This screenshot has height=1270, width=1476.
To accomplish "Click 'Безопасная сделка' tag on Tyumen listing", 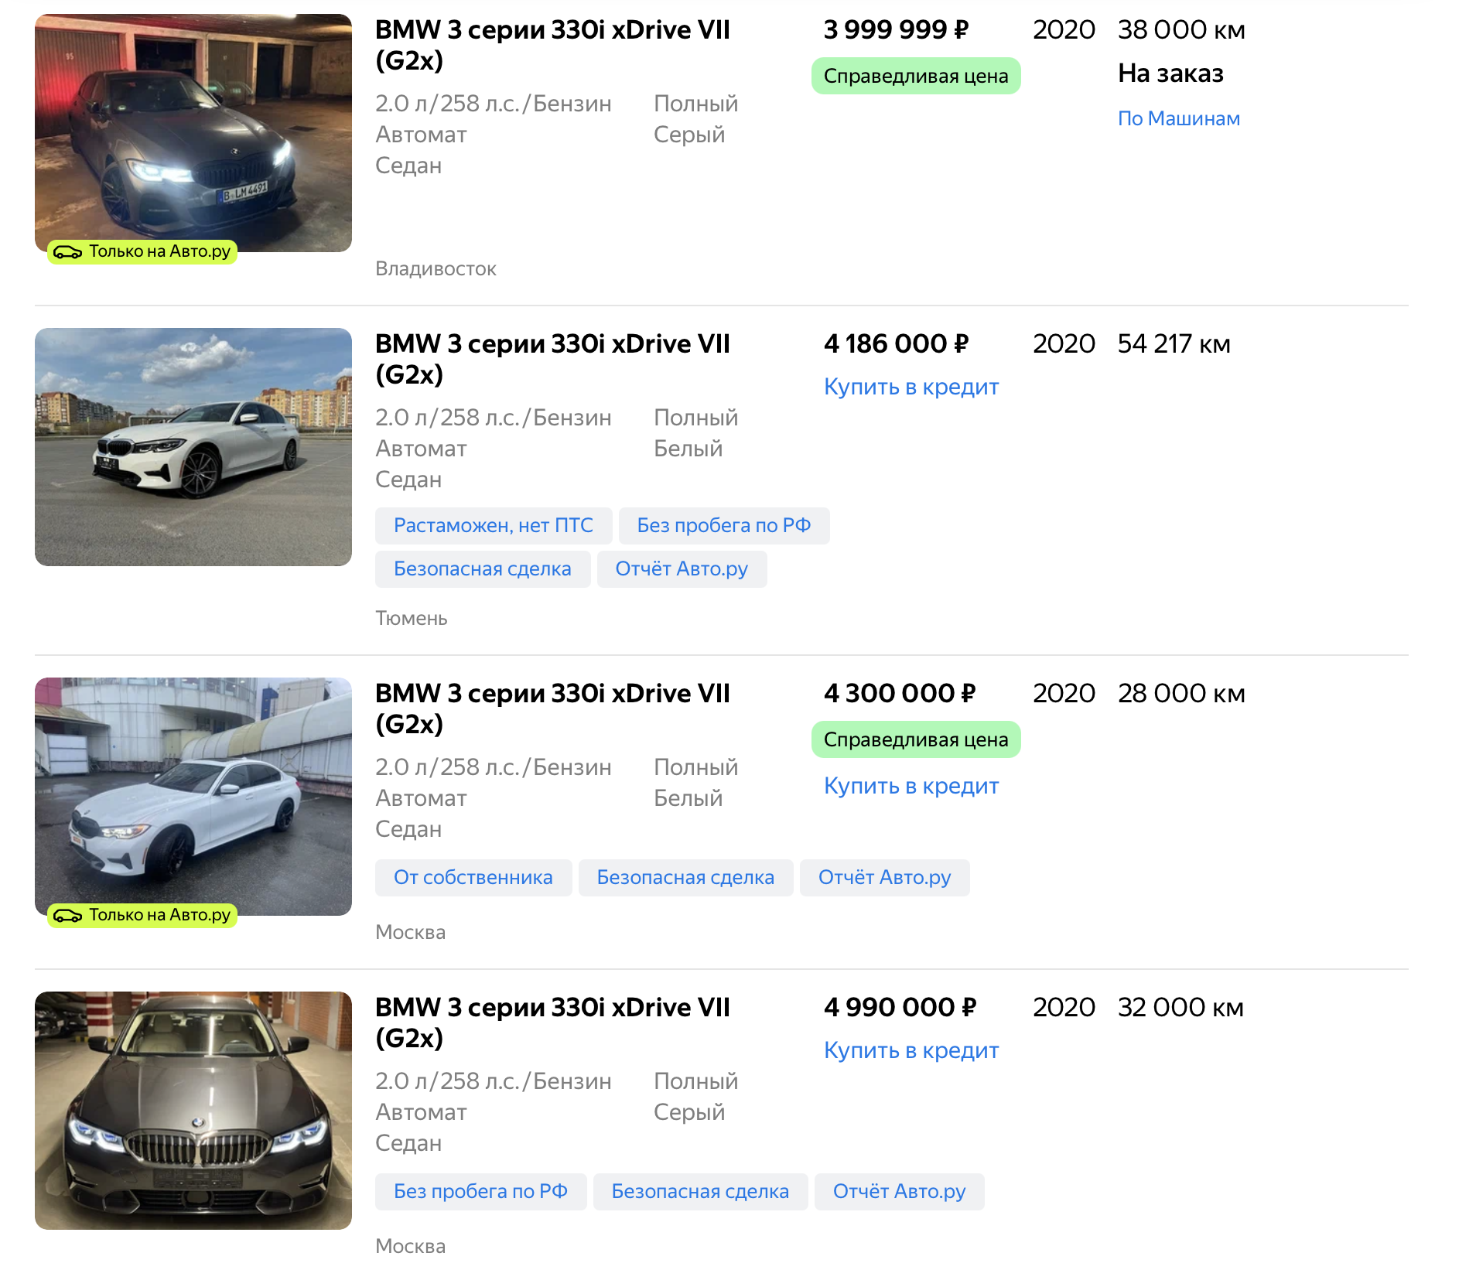I will 482,569.
